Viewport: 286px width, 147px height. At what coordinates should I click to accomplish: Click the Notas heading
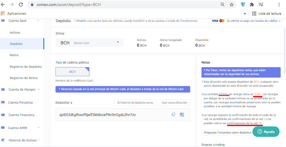click(x=206, y=62)
